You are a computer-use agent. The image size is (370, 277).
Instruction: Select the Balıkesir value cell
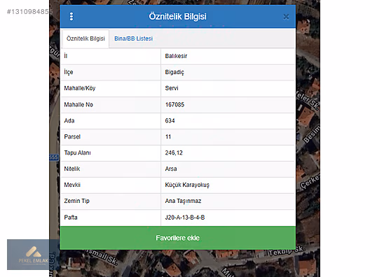[176, 56]
